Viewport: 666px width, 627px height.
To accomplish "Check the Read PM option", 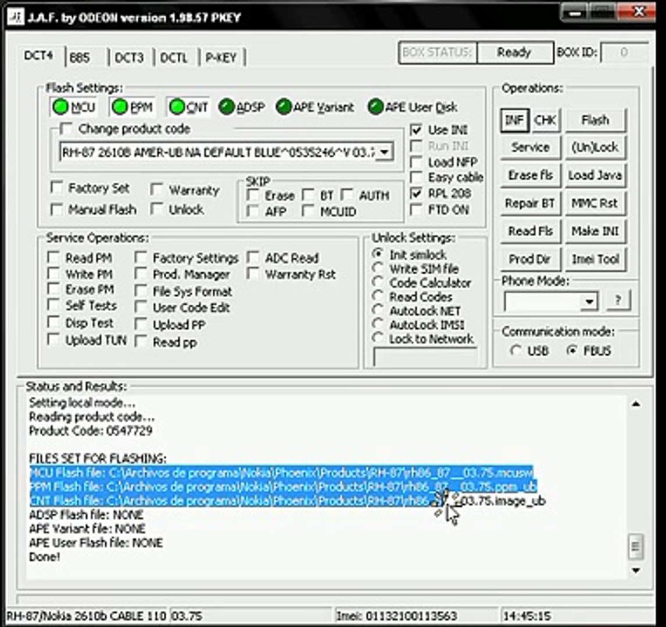I will click(x=53, y=257).
